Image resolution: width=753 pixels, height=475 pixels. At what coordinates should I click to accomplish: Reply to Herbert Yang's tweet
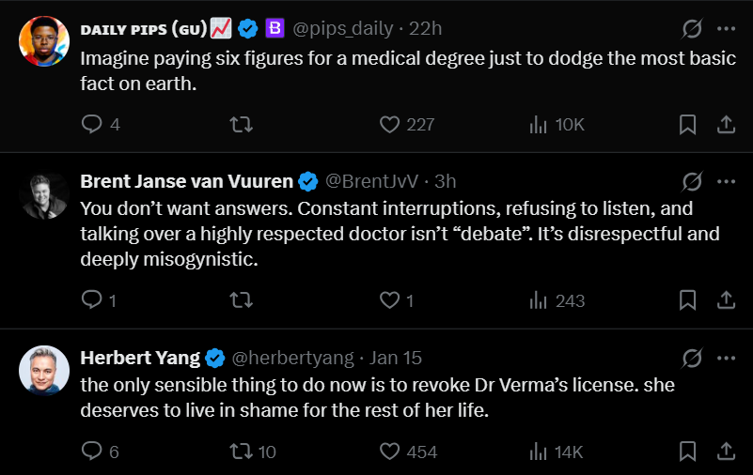pos(92,452)
